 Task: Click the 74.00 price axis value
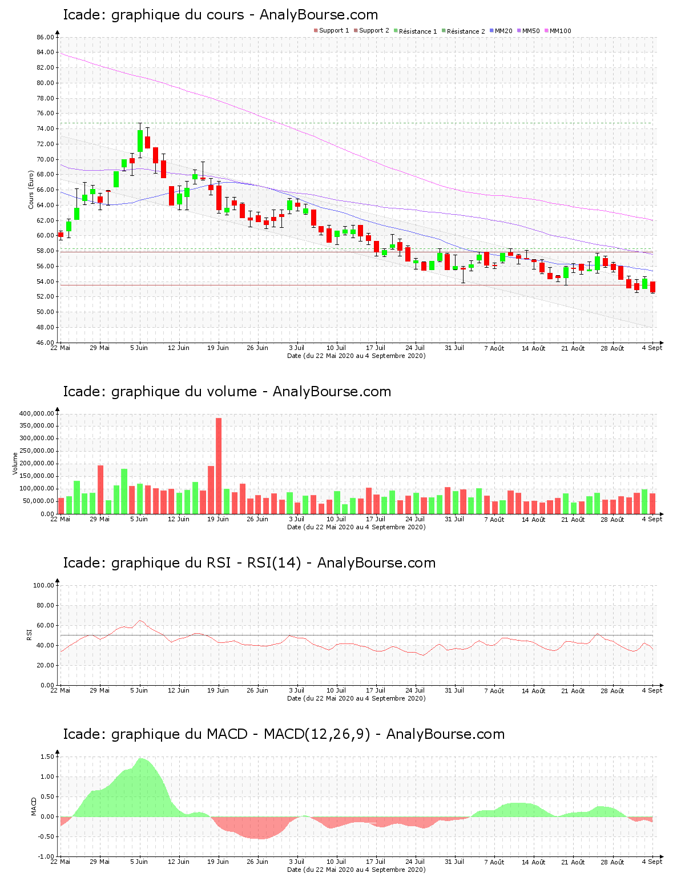click(46, 128)
